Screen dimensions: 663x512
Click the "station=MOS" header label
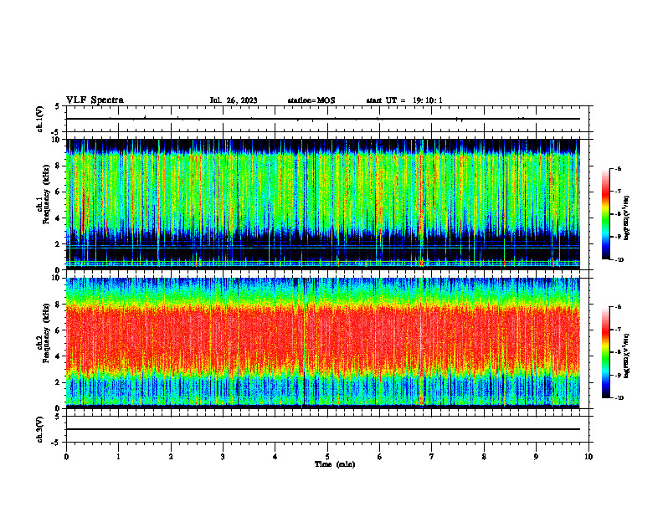click(311, 100)
